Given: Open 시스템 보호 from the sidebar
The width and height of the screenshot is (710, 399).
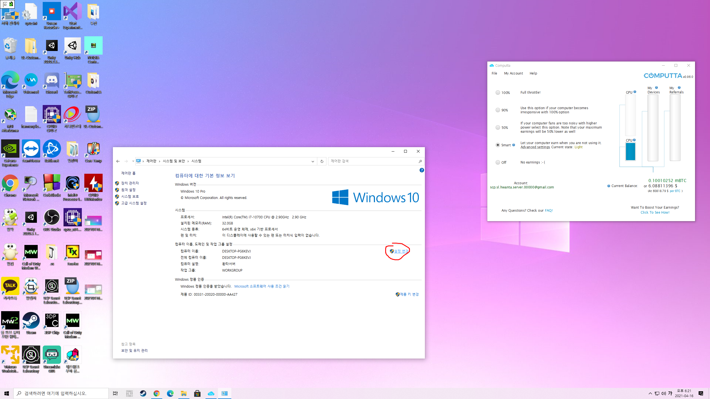Looking at the screenshot, I should [130, 196].
